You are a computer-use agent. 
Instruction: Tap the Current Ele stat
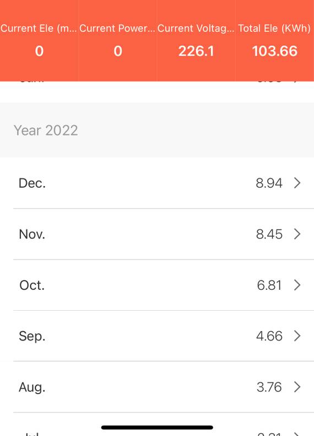[39, 41]
